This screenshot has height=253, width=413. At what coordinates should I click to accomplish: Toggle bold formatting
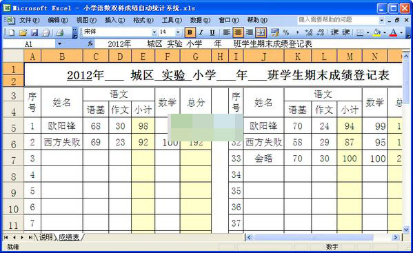[x=190, y=32]
